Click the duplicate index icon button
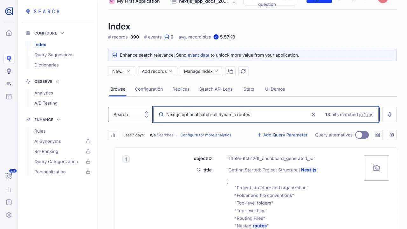Image resolution: width=407 pixels, height=229 pixels. pos(231,71)
